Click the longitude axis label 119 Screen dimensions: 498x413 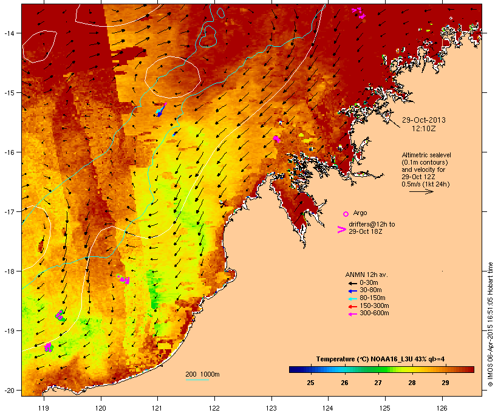(x=44, y=408)
